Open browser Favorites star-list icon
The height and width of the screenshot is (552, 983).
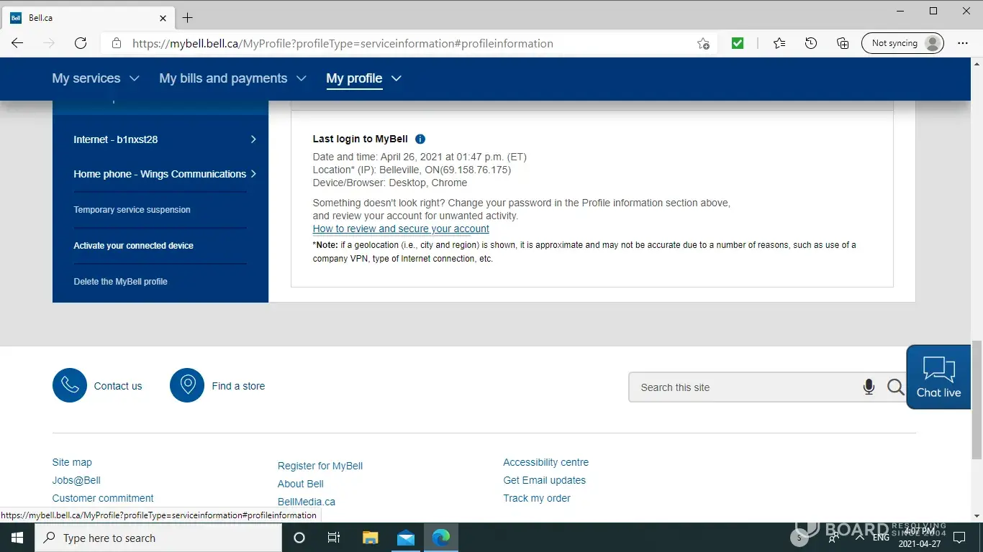(x=779, y=43)
